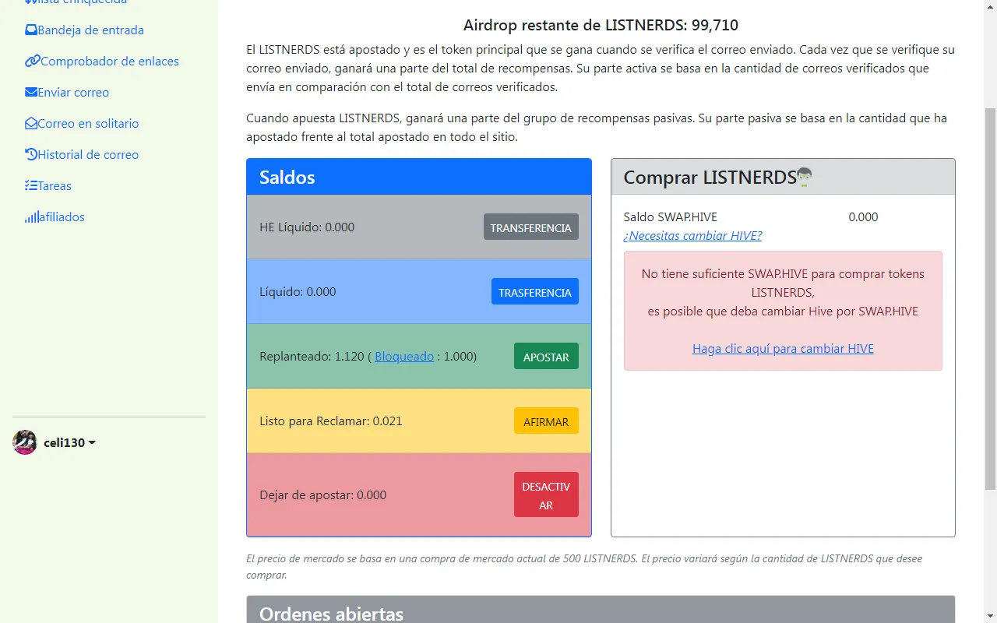Click blue TRASFERENCIA button for Líquido
997x623 pixels.
coord(534,292)
